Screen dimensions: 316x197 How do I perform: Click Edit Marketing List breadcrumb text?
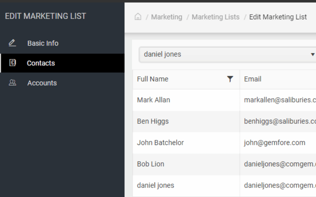coord(278,17)
